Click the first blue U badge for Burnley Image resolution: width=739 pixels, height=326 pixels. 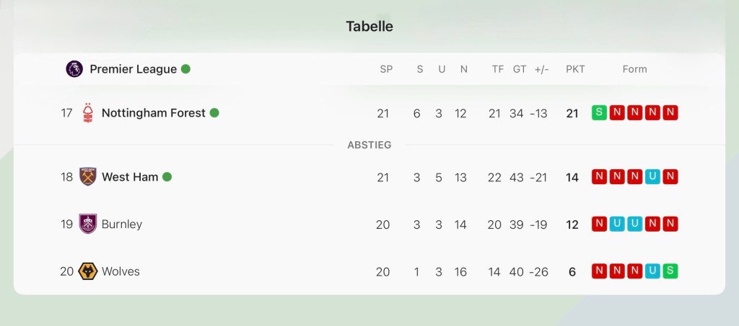point(616,223)
